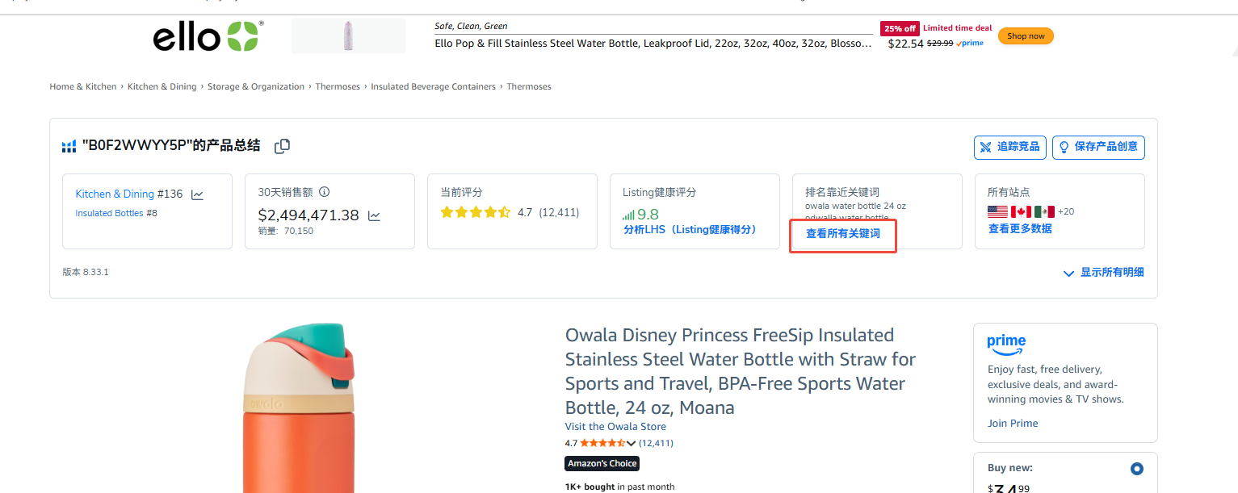This screenshot has height=493, width=1238.
Task: Open the Kitchen & Dining rank trend chart icon
Action: (197, 194)
